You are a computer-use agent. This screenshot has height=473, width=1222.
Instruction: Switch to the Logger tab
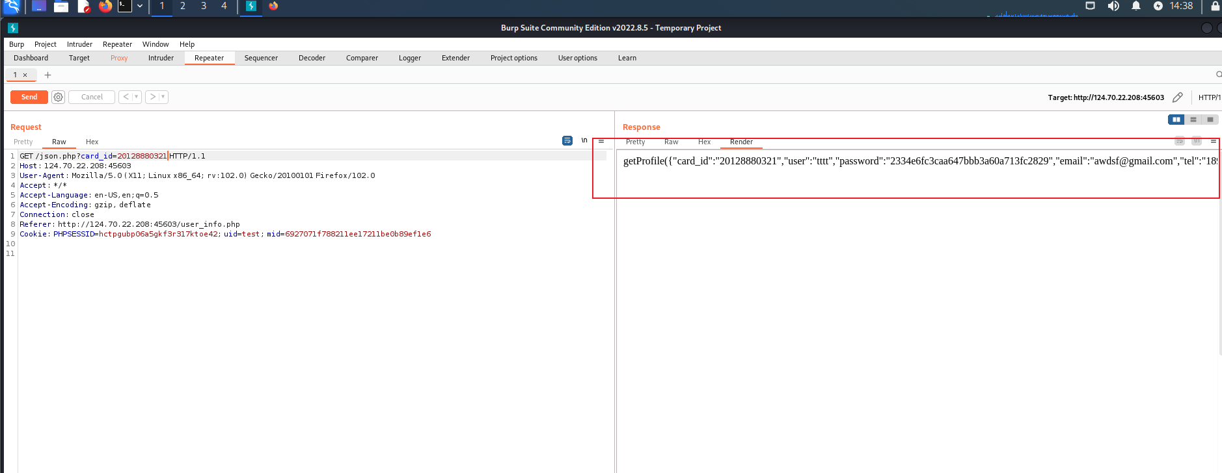point(410,58)
